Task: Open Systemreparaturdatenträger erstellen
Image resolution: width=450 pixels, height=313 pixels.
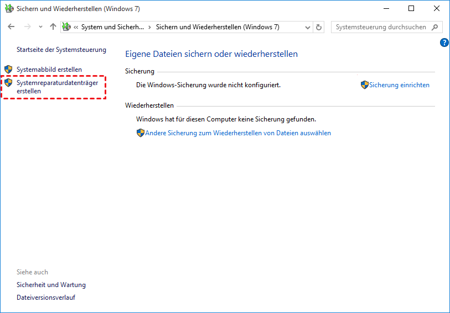Action: click(58, 87)
